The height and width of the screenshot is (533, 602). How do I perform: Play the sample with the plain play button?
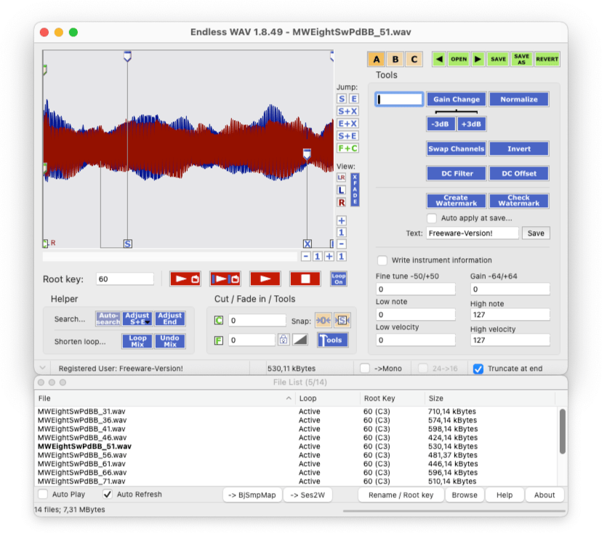[x=265, y=278]
